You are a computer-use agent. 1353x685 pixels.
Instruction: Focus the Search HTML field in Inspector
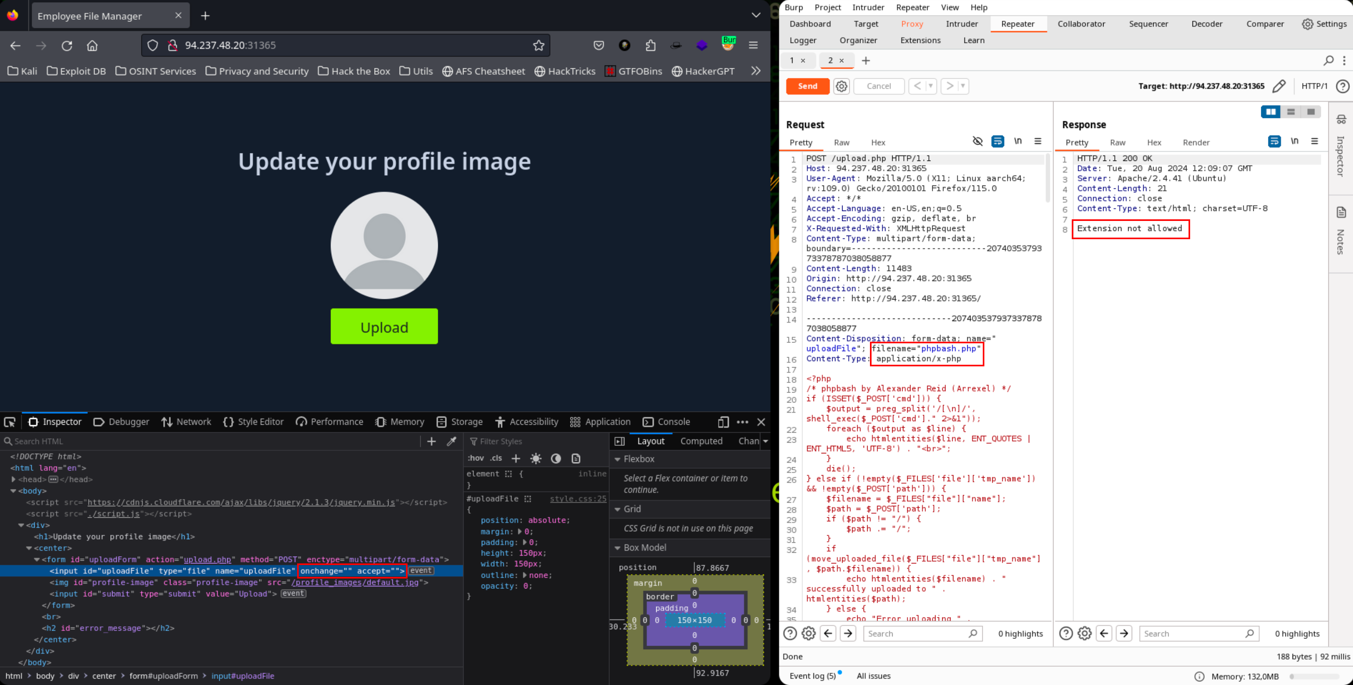point(210,441)
